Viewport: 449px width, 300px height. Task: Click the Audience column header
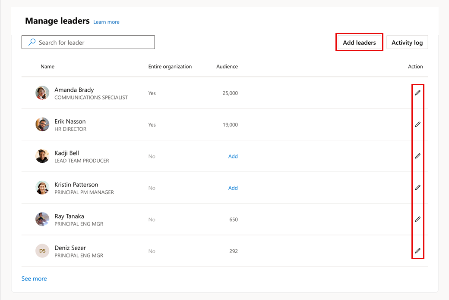[227, 67]
